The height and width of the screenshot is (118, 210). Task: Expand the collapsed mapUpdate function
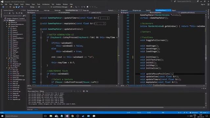click(41, 24)
